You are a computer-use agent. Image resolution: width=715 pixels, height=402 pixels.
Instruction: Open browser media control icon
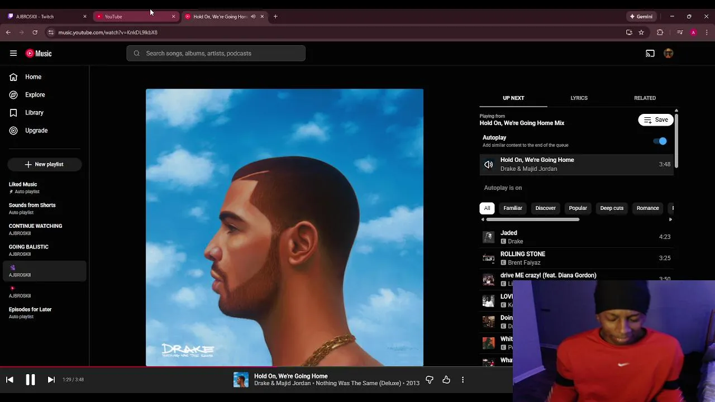coord(680,32)
